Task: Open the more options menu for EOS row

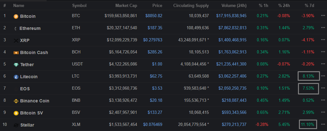Action: click(323, 88)
